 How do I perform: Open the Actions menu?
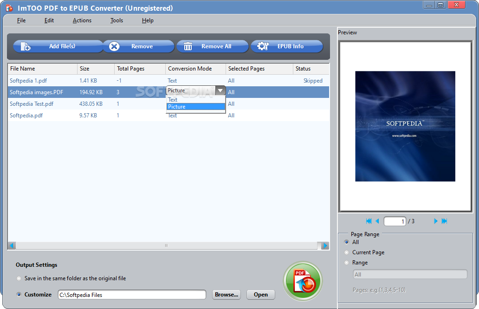[82, 20]
